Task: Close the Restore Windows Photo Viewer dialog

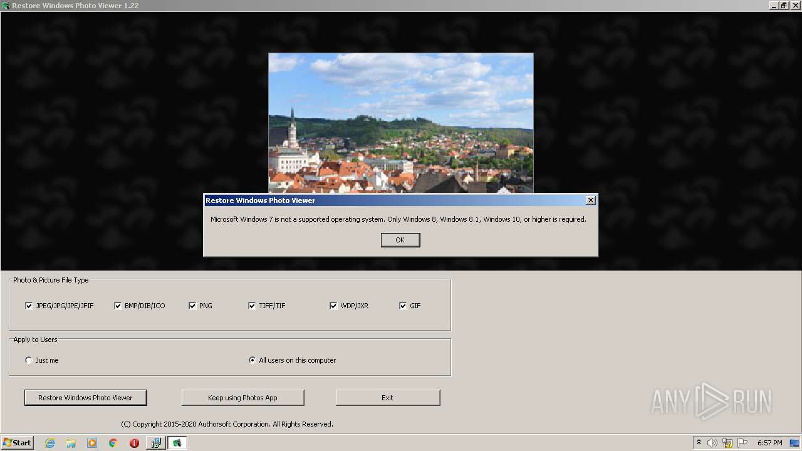Action: pos(590,200)
